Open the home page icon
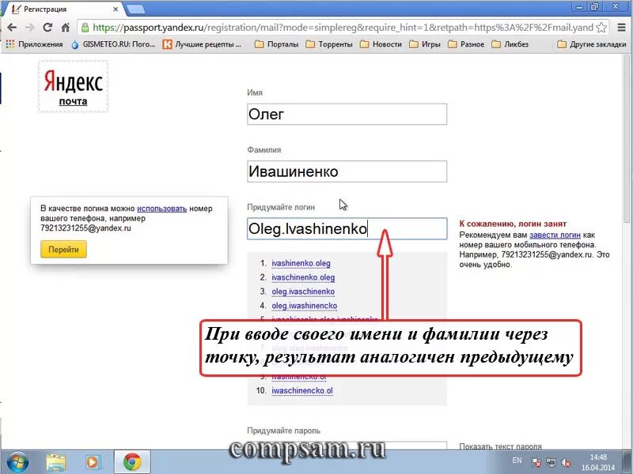This screenshot has width=633, height=474. (x=66, y=28)
